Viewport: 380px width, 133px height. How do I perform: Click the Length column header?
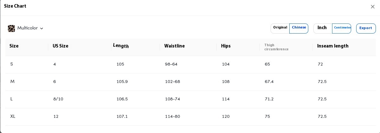[121, 46]
